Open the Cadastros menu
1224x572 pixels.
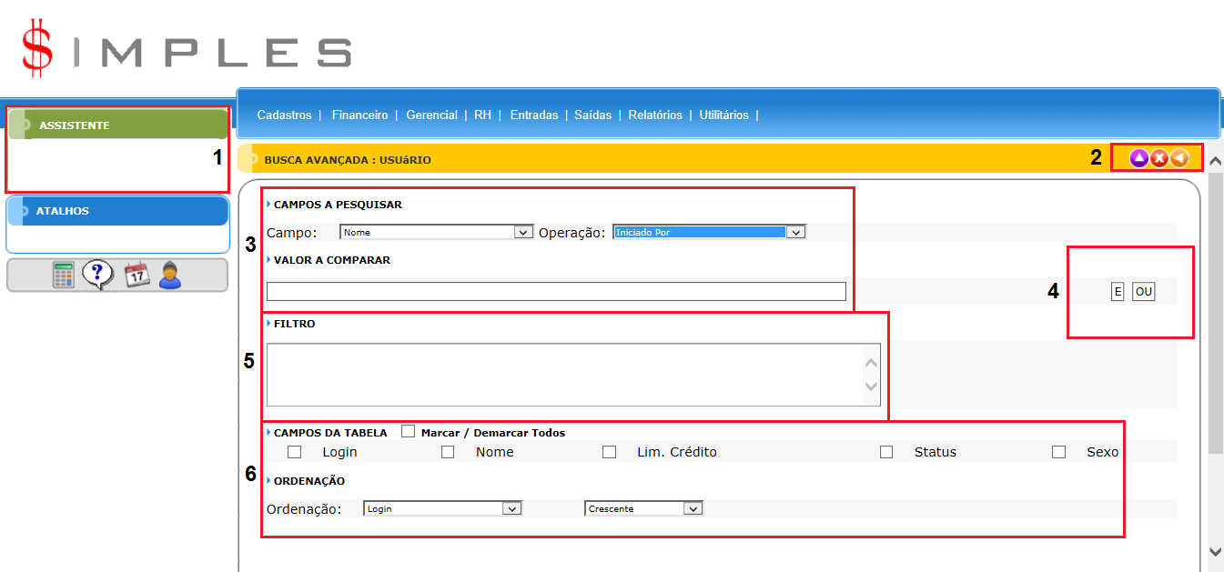point(284,115)
